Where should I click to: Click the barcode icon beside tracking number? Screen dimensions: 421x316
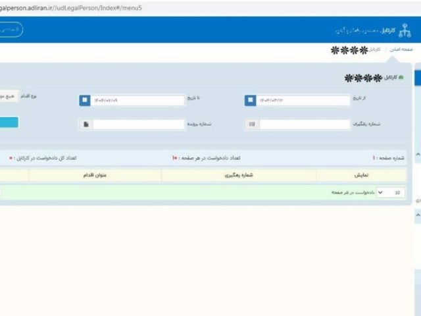[x=251, y=124]
